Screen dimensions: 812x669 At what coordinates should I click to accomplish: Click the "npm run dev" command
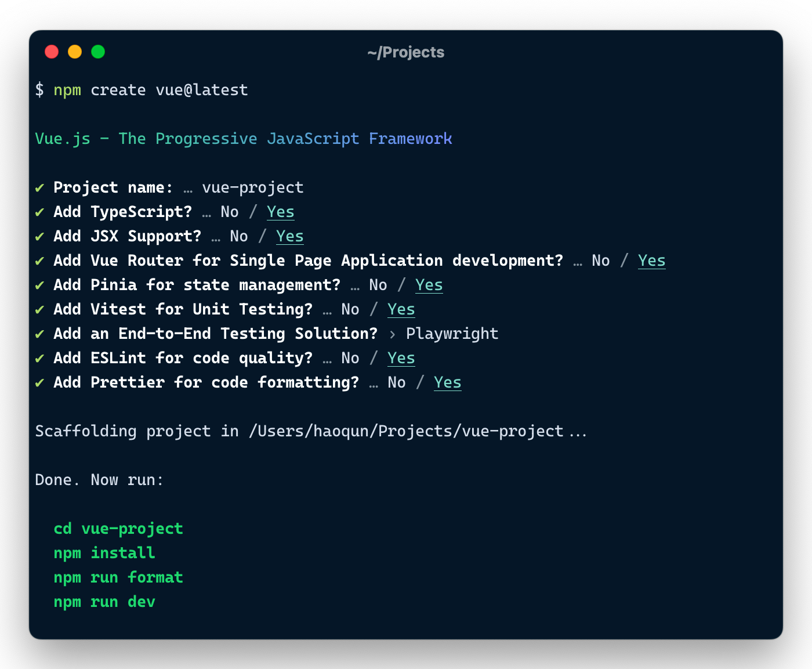click(x=104, y=602)
